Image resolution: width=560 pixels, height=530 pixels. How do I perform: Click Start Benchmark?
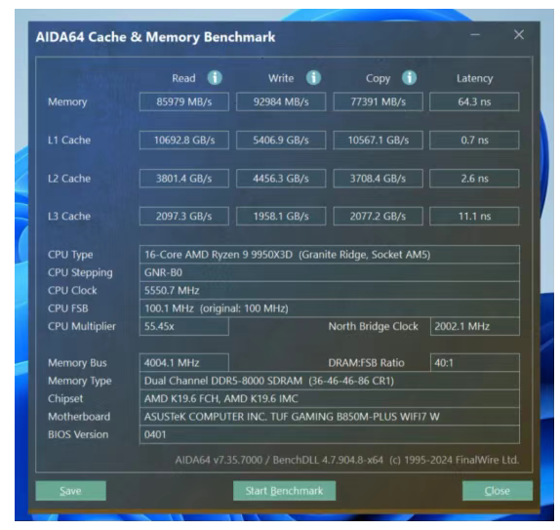pos(284,491)
